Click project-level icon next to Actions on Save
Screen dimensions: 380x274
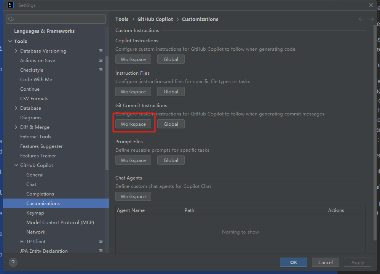(x=101, y=60)
